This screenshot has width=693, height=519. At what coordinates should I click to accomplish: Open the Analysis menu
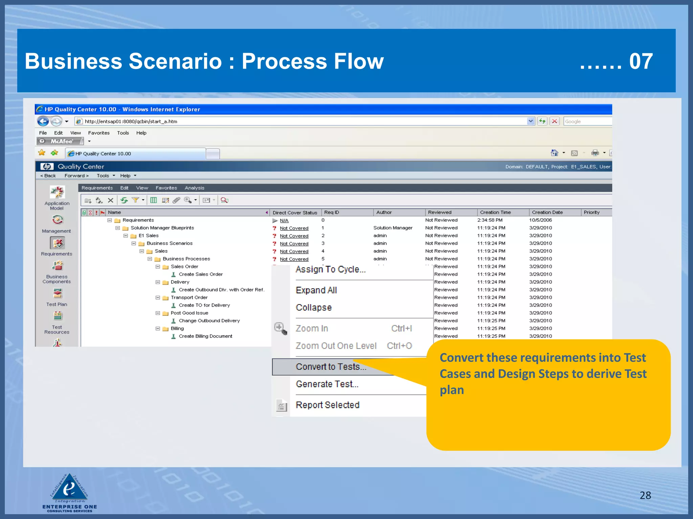195,188
